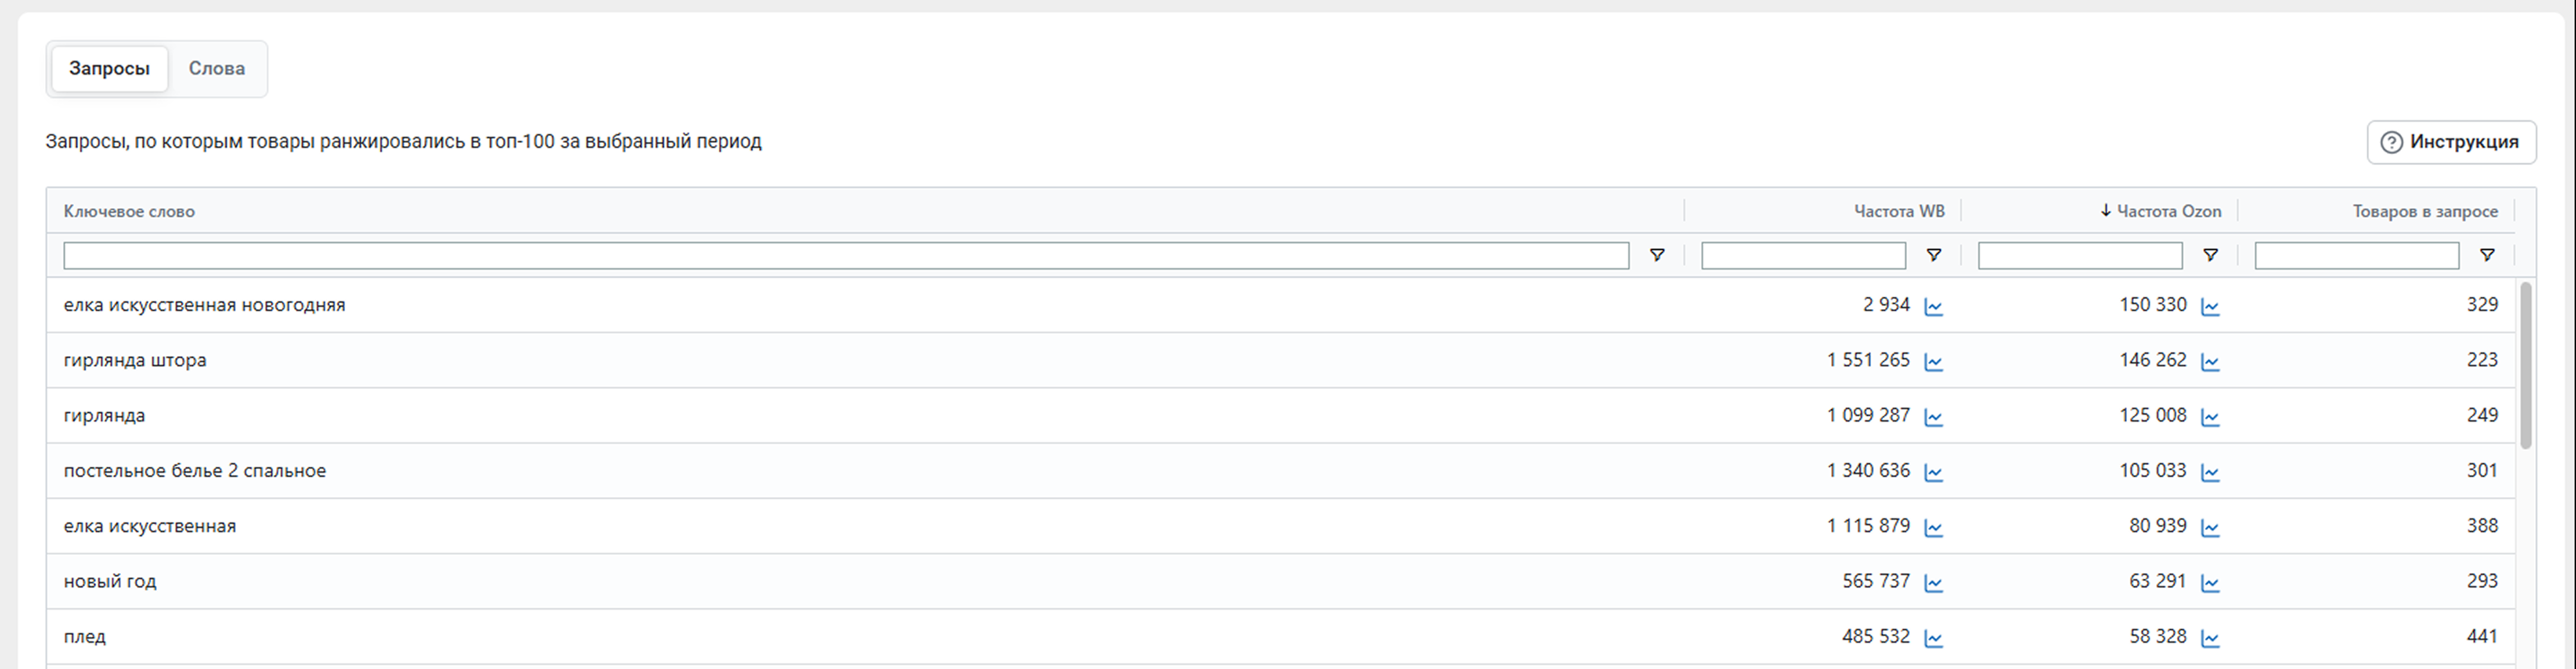Sort table by Частота WB header

coord(1898,211)
